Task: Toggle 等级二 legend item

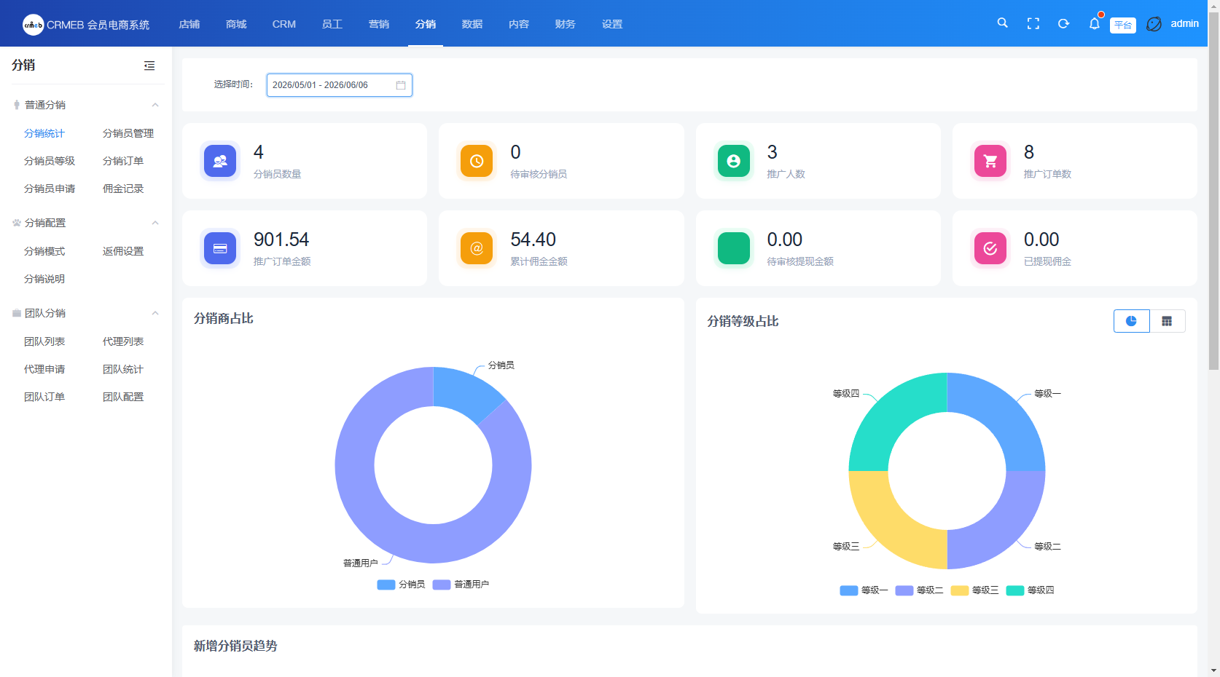Action: coord(919,590)
